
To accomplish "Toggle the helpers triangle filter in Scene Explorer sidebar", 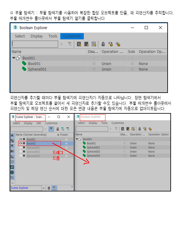I will [12, 156].
